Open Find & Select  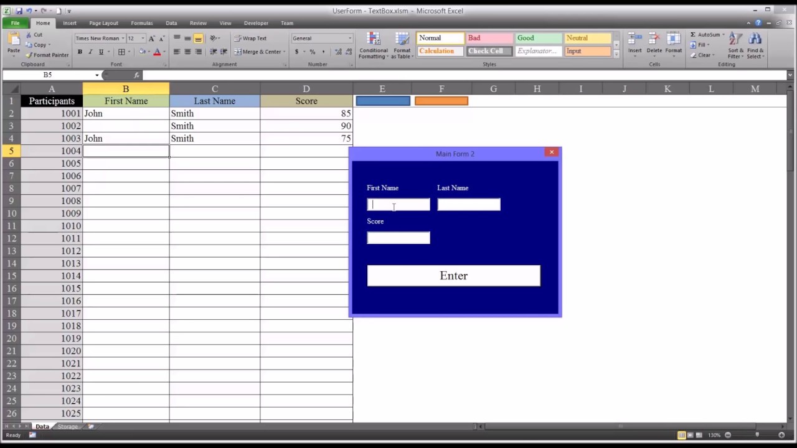pos(755,45)
